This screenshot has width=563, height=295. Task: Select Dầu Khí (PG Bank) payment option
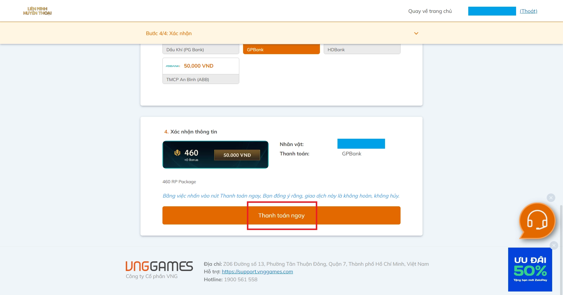tap(201, 49)
